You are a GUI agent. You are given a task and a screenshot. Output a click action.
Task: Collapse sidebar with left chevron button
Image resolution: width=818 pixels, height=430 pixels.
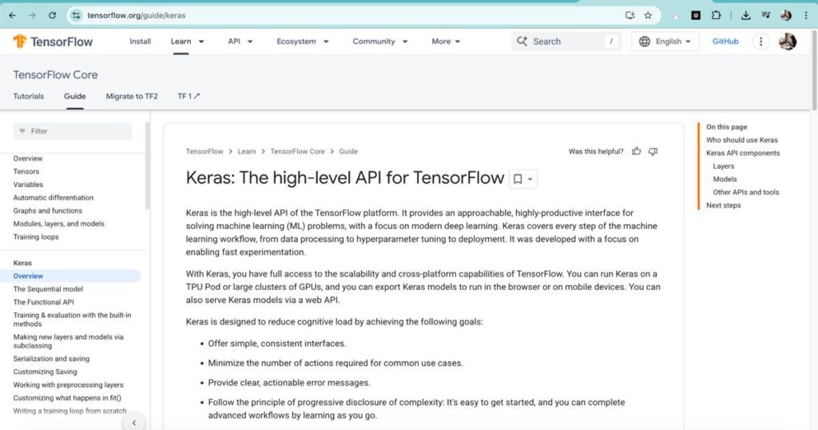pyautogui.click(x=134, y=423)
